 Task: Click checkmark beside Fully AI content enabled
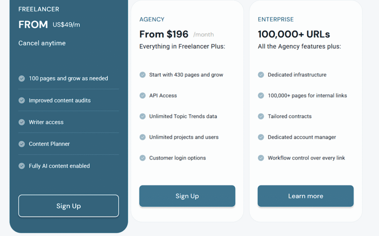click(x=22, y=166)
